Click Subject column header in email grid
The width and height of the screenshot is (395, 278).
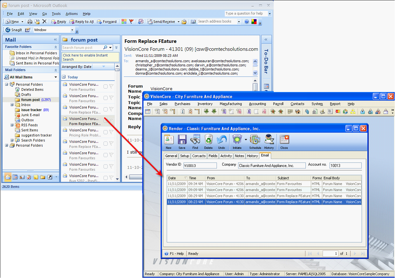pos(293,178)
